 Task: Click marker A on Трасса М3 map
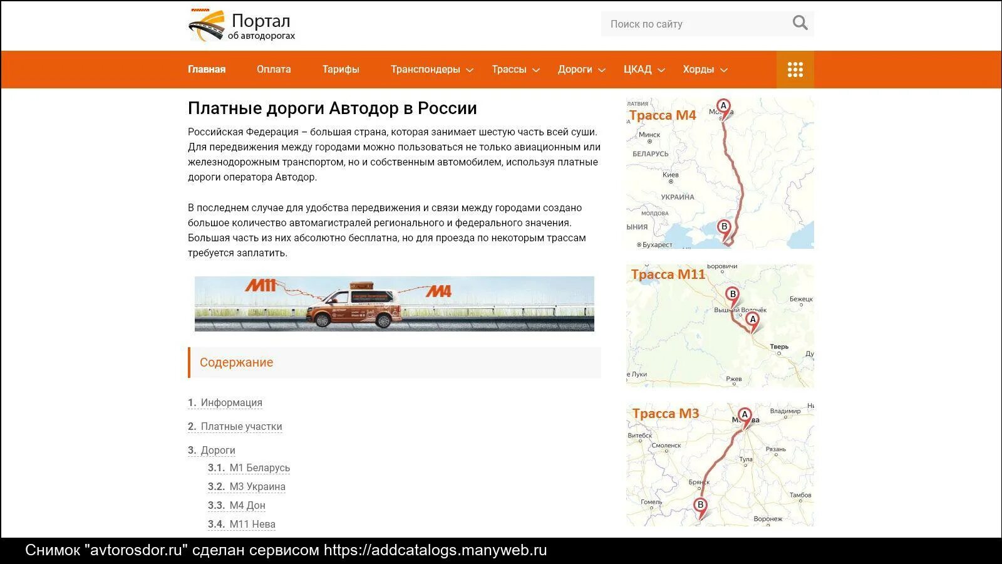tap(745, 417)
